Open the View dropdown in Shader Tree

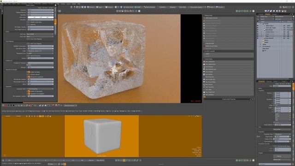[x=267, y=17]
